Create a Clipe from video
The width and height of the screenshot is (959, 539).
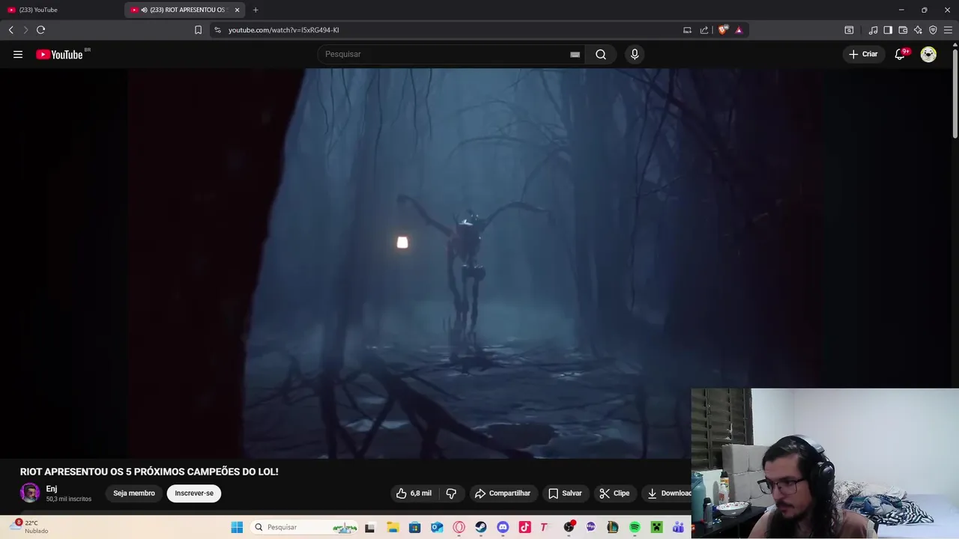(614, 493)
